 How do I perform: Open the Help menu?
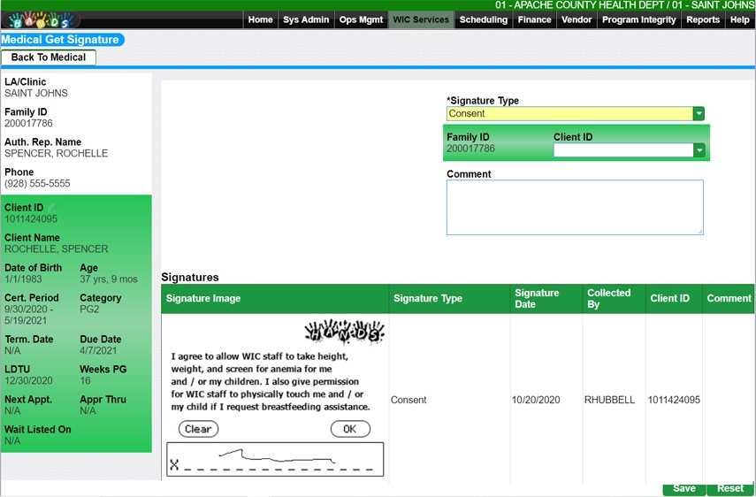(x=739, y=19)
